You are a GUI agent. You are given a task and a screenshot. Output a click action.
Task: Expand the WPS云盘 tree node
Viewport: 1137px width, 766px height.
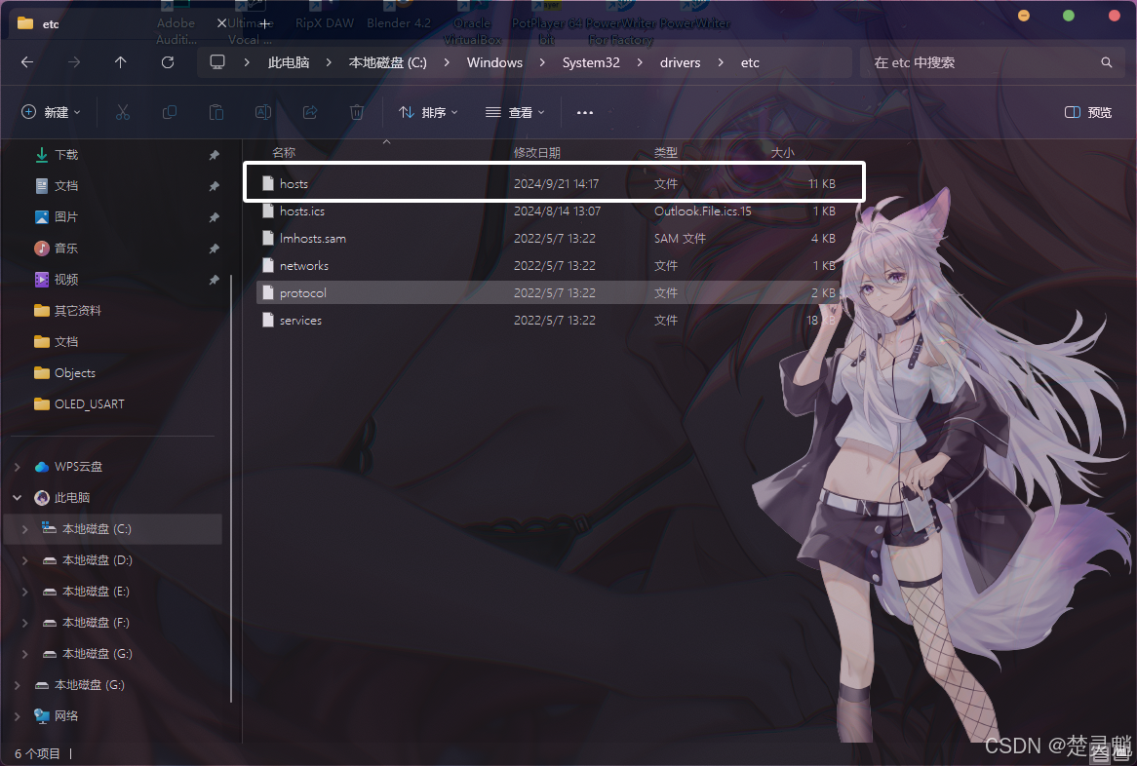pyautogui.click(x=18, y=467)
